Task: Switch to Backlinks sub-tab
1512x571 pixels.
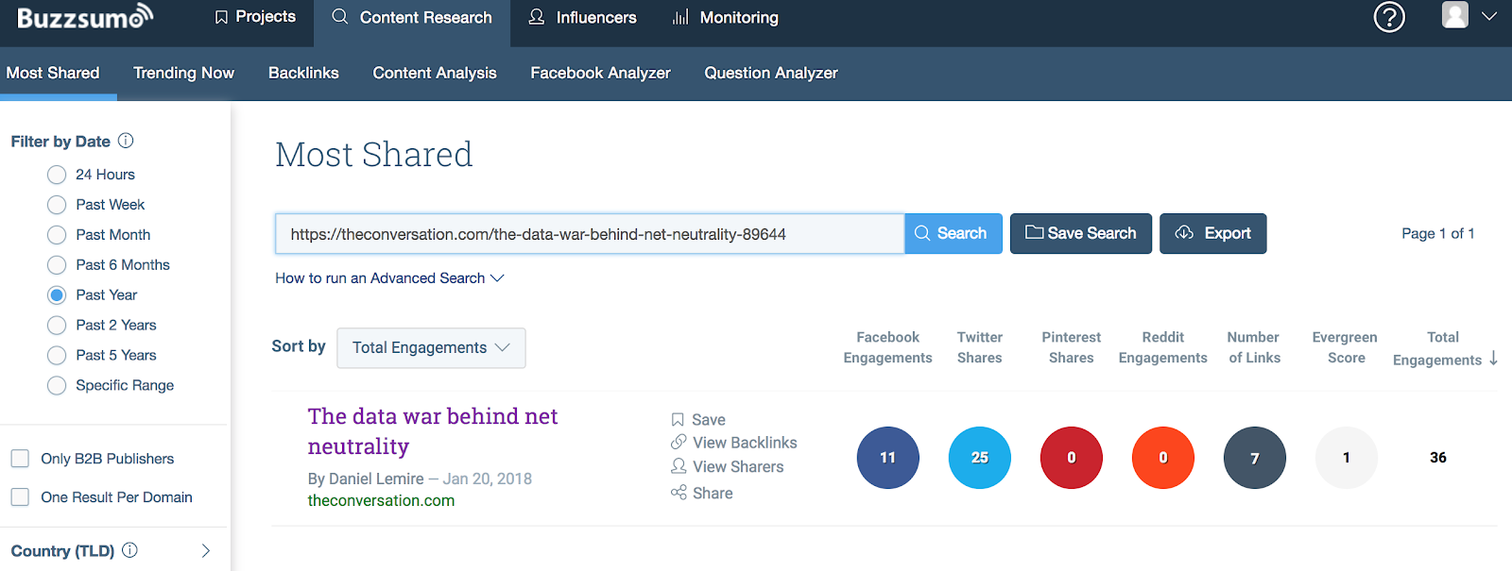Action: (303, 73)
